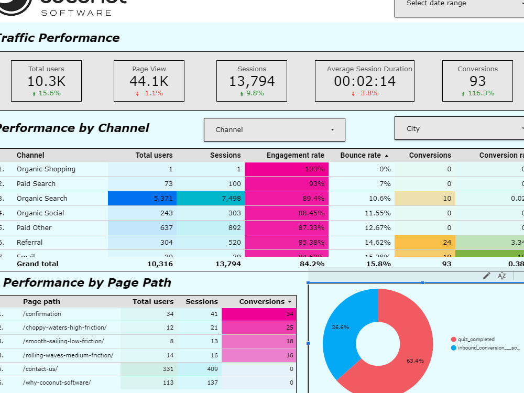This screenshot has width=524, height=393.
Task: Click the 24 conversions cell for Referral
Action: 425,243
